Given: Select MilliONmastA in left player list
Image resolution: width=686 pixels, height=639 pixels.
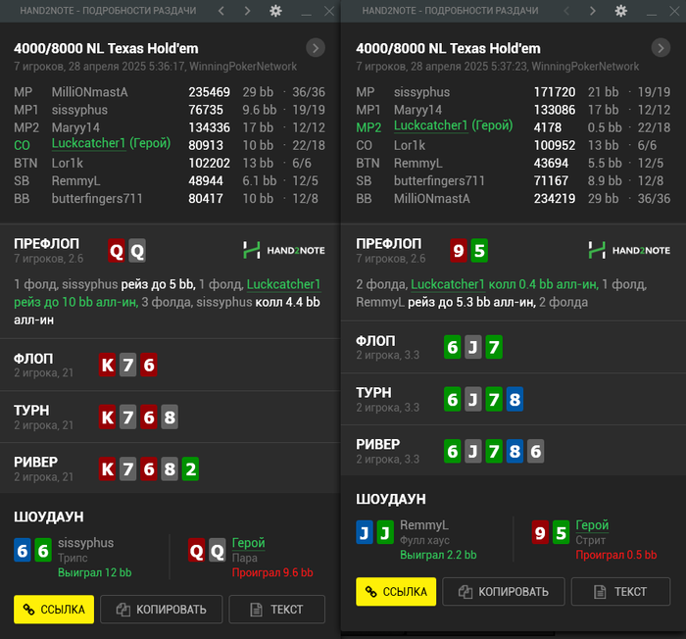Looking at the screenshot, I should pos(90,92).
